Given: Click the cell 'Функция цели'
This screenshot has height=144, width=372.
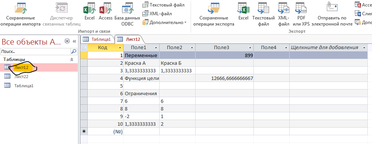Looking at the screenshot, I should click(x=141, y=78).
